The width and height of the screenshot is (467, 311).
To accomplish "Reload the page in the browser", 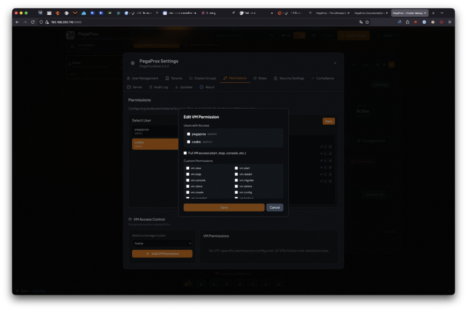I will point(33,22).
